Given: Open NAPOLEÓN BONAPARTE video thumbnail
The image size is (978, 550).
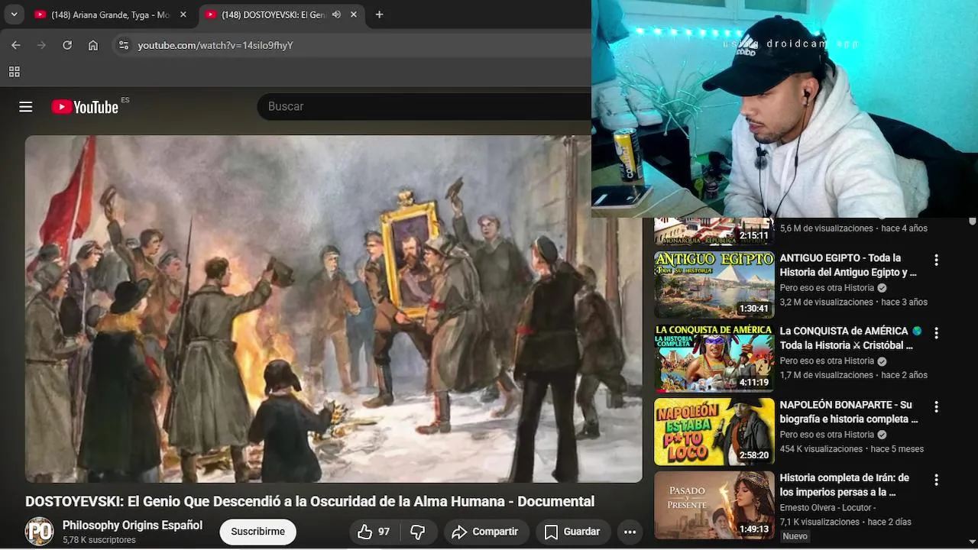Looking at the screenshot, I should pyautogui.click(x=714, y=432).
